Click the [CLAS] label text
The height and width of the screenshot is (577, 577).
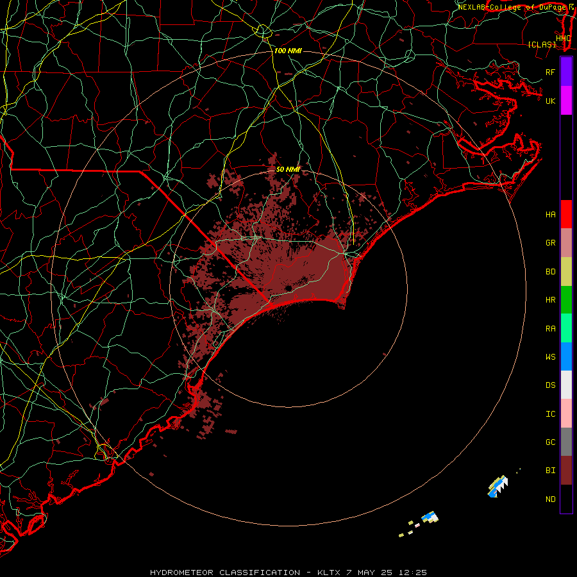tap(542, 45)
